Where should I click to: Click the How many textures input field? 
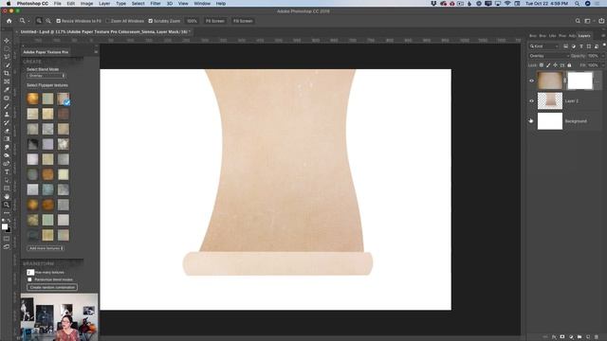(30, 272)
